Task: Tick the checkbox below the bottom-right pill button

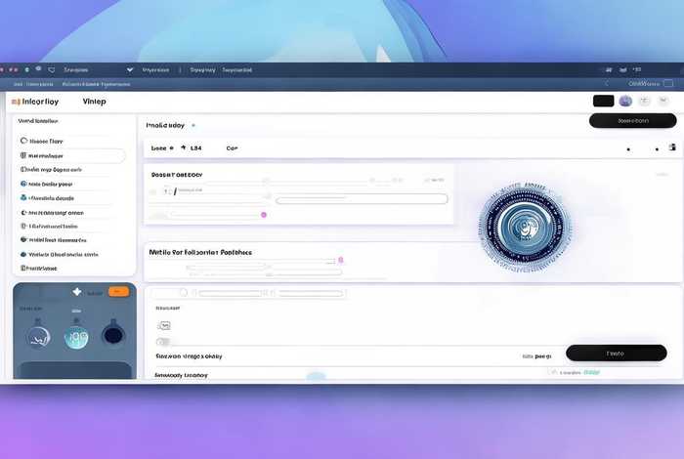Action: 553,372
